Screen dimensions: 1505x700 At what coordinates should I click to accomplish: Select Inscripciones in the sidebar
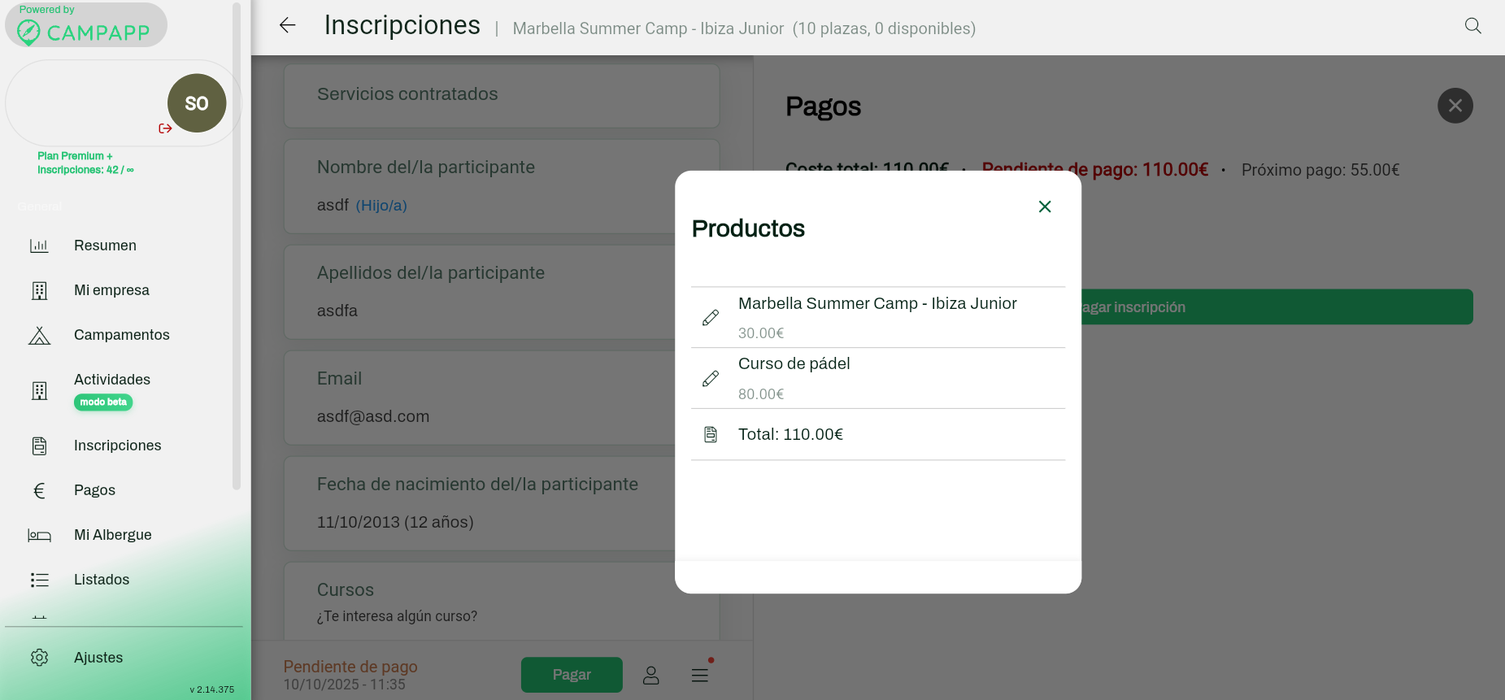(117, 446)
